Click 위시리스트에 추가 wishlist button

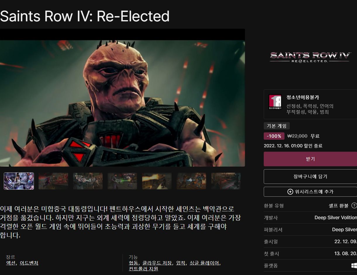click(310, 192)
